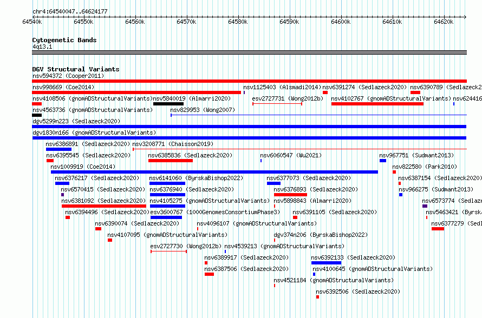Viewport: 482px width, 318px height.
Task: Click esv2727731 (Wong2012b) label
Action: (x=288, y=98)
